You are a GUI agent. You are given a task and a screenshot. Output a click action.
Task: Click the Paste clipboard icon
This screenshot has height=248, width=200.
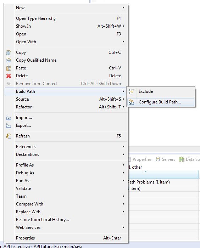coord(9,68)
